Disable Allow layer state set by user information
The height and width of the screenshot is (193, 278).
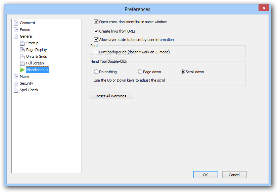[96, 40]
